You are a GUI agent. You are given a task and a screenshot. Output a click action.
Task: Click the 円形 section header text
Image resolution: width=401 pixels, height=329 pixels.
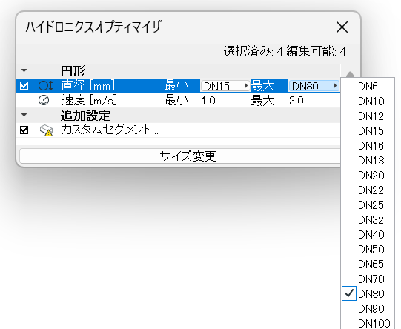click(73, 71)
